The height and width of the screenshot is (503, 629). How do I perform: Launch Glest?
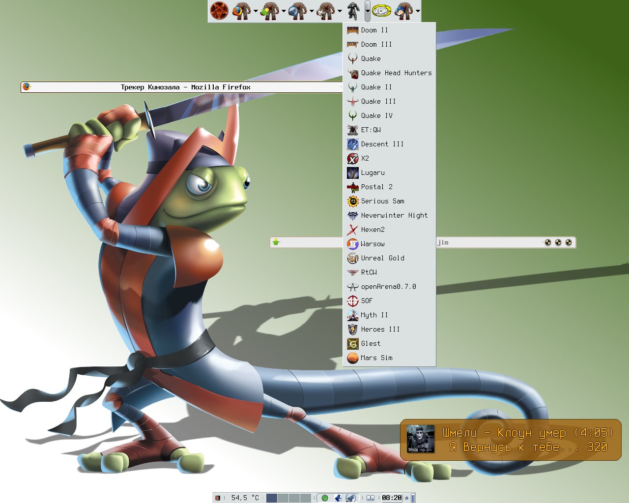[x=389, y=343]
